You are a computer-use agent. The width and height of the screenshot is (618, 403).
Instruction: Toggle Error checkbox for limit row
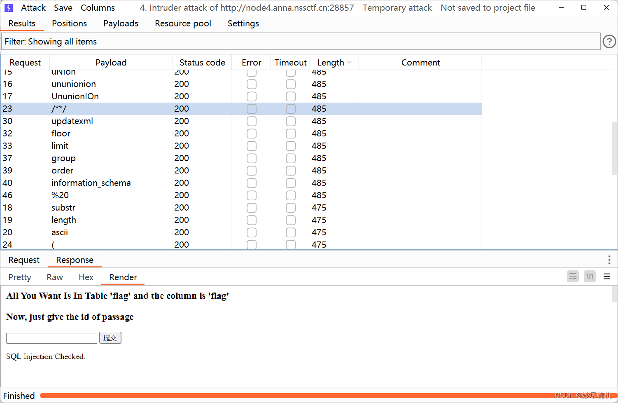[x=252, y=146]
